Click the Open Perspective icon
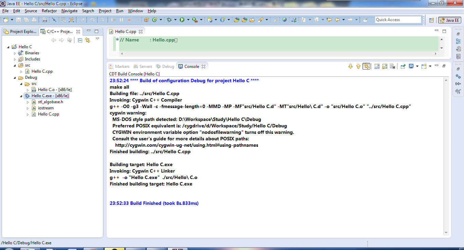 [431, 20]
